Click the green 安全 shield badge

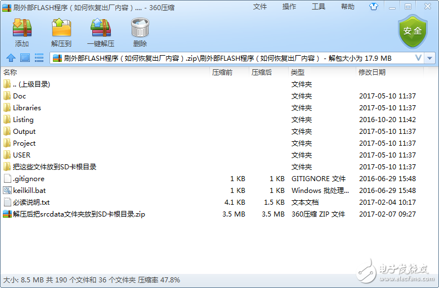point(413,31)
